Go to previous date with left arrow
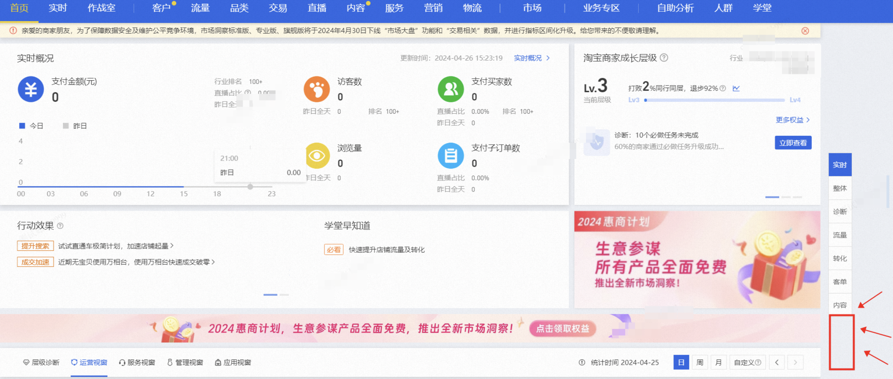The width and height of the screenshot is (893, 379). tap(777, 362)
